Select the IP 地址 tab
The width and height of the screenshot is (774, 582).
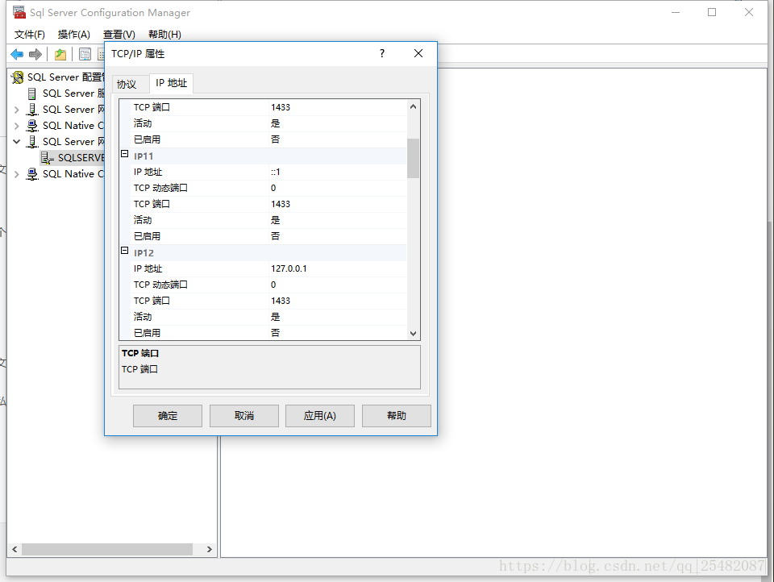[171, 83]
